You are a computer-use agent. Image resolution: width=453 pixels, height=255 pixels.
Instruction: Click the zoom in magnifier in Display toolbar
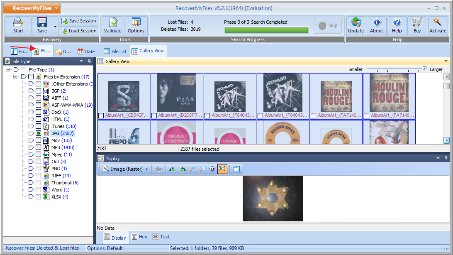(x=192, y=169)
